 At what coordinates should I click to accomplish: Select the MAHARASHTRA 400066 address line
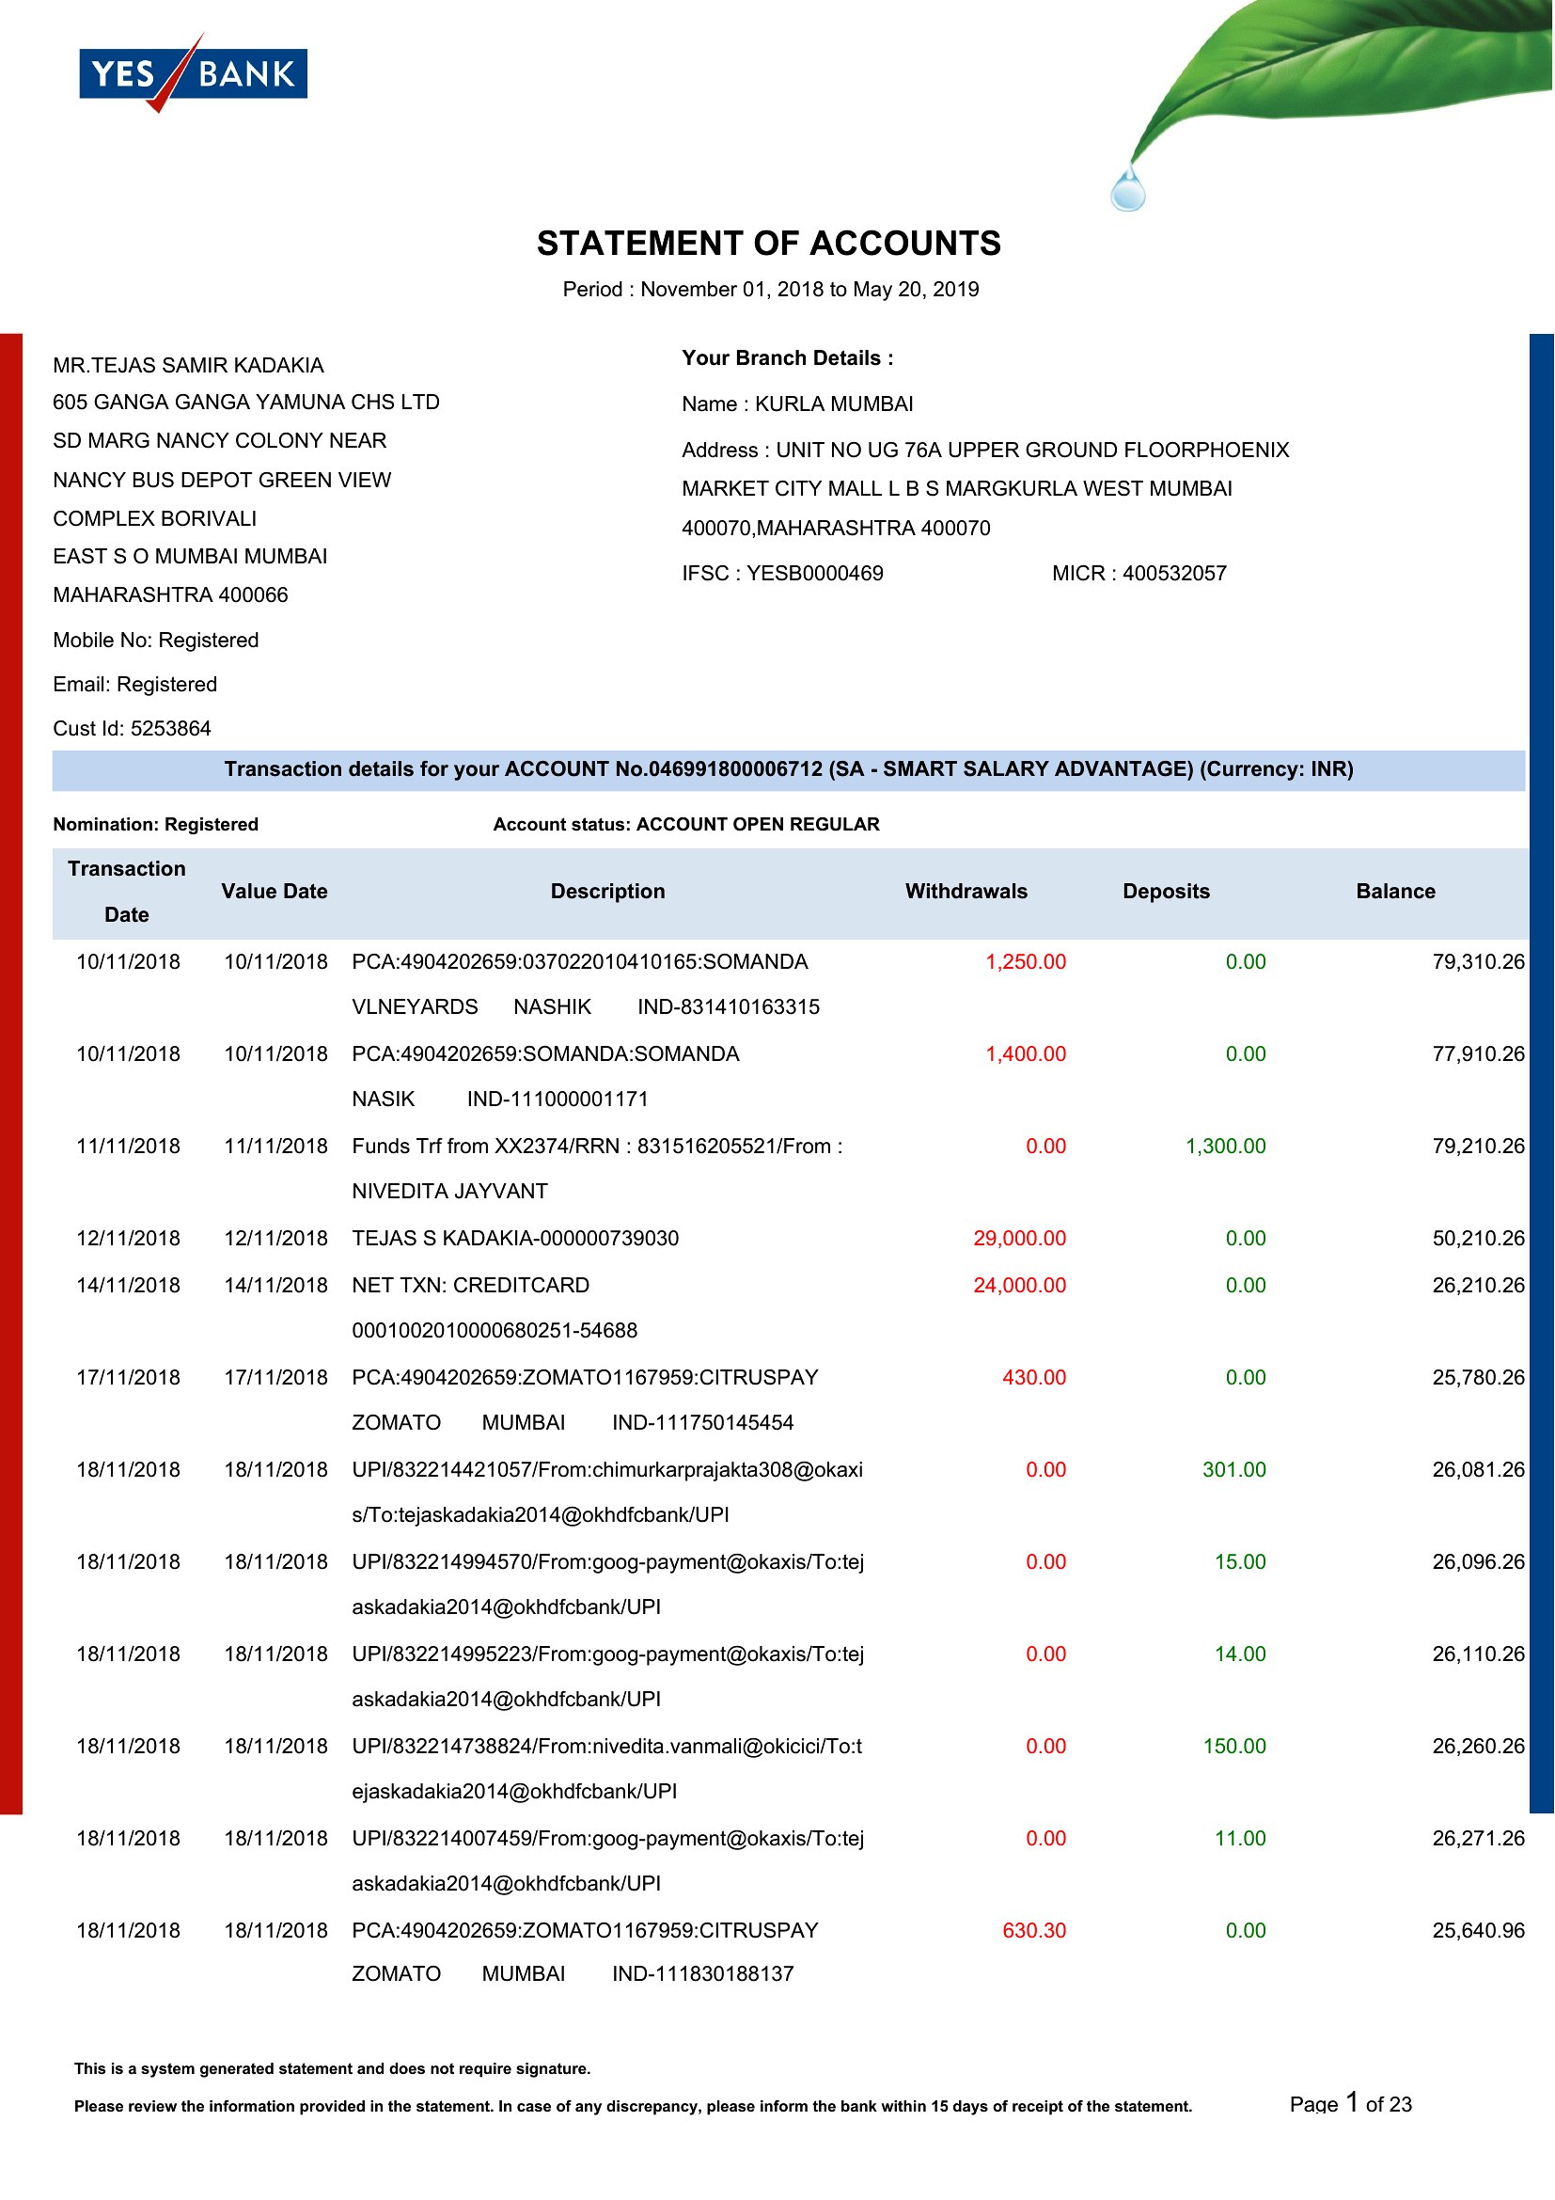170,595
